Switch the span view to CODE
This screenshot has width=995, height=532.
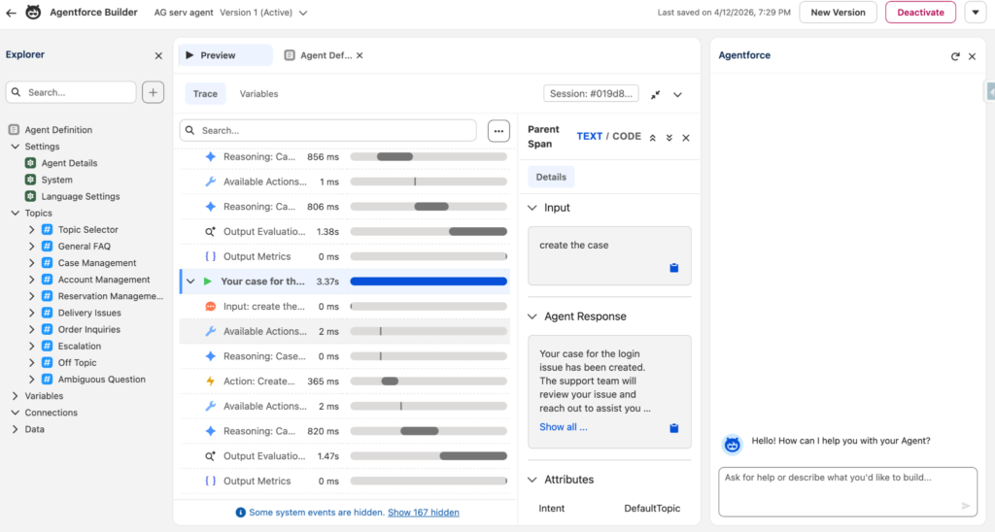click(x=627, y=137)
